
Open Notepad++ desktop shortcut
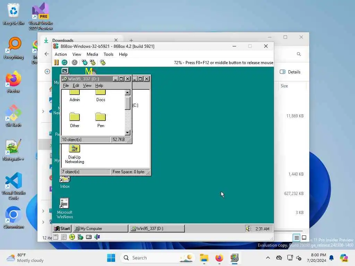coord(14,150)
